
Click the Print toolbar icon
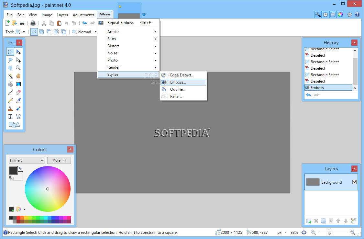(x=33, y=23)
